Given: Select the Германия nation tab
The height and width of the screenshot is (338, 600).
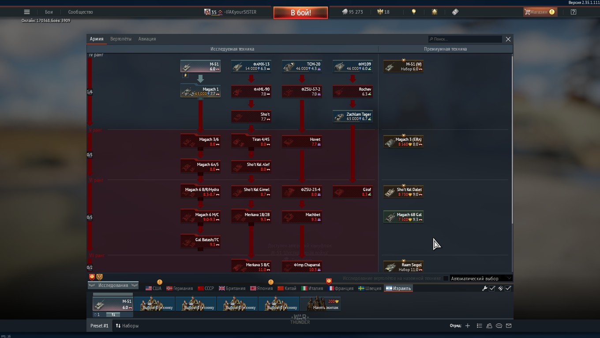Looking at the screenshot, I should pyautogui.click(x=180, y=288).
